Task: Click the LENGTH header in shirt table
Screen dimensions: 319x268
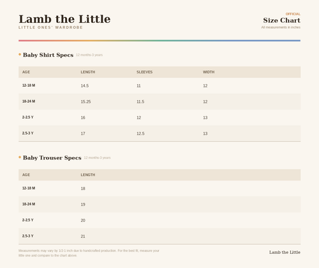Action: [x=88, y=72]
